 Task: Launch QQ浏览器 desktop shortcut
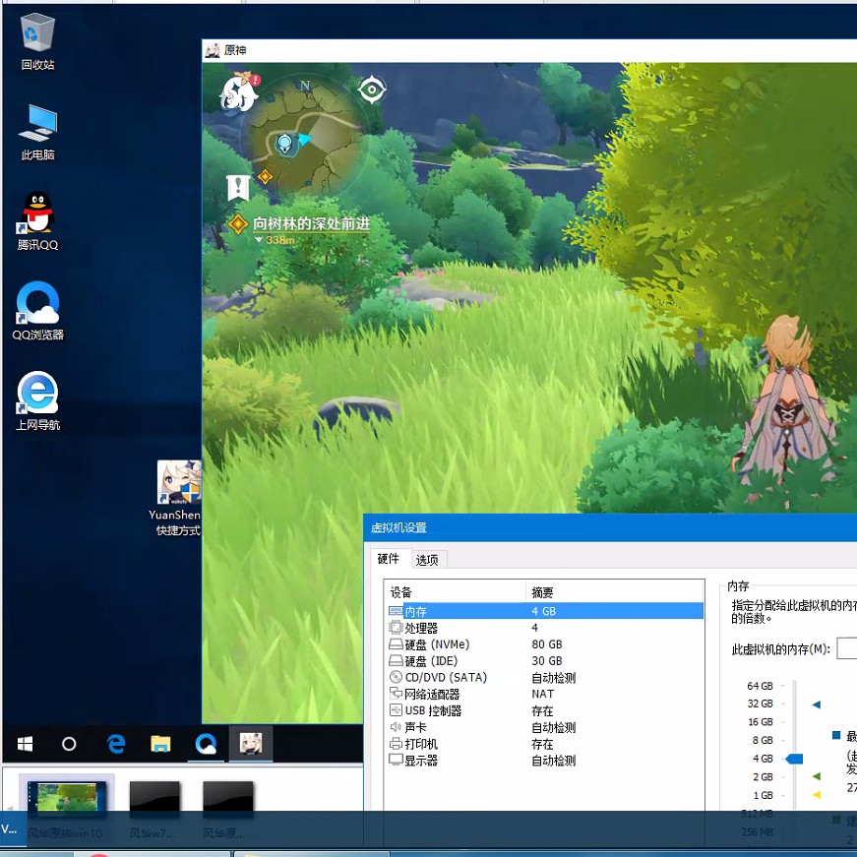click(x=37, y=311)
